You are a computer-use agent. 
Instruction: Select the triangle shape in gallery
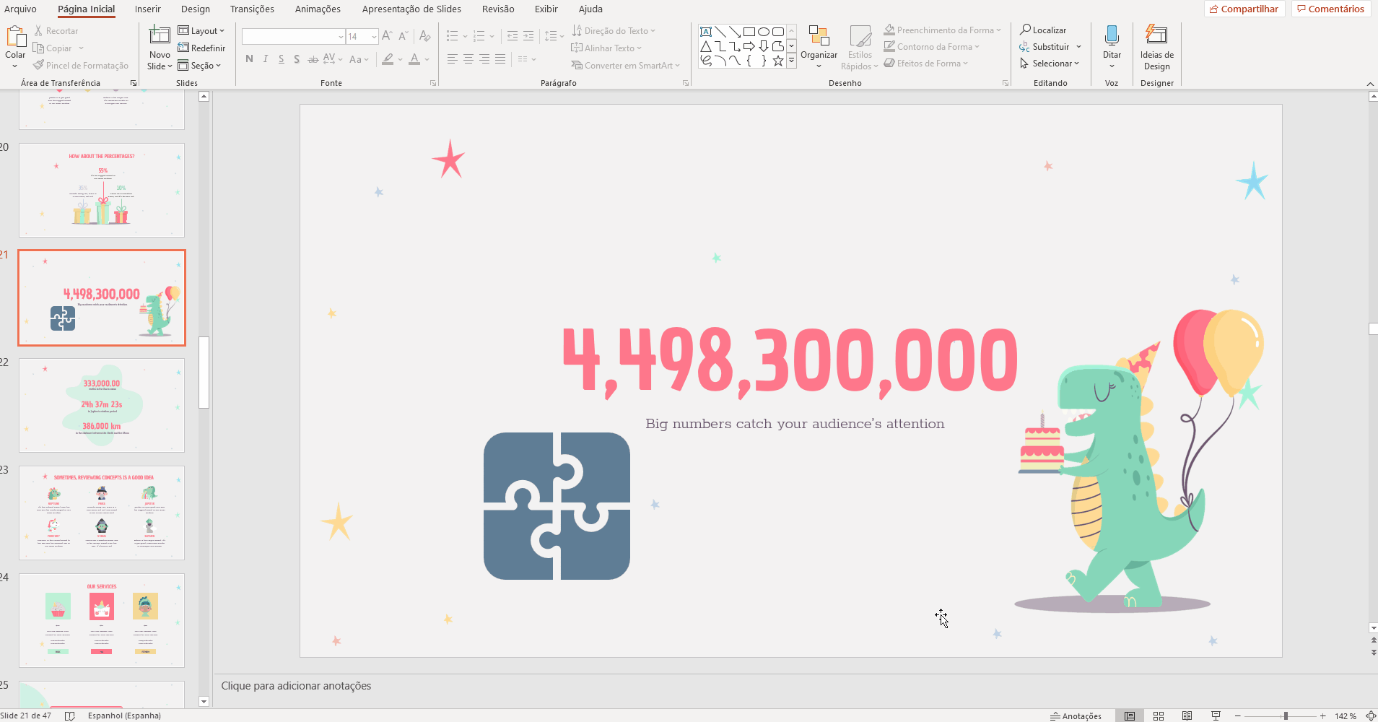(706, 46)
